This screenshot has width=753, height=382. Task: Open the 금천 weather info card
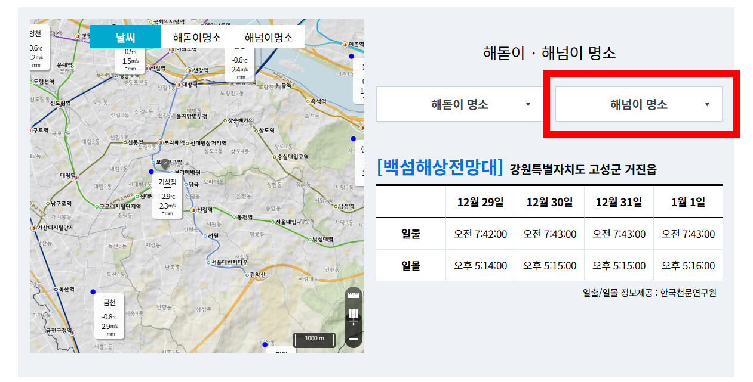109,318
